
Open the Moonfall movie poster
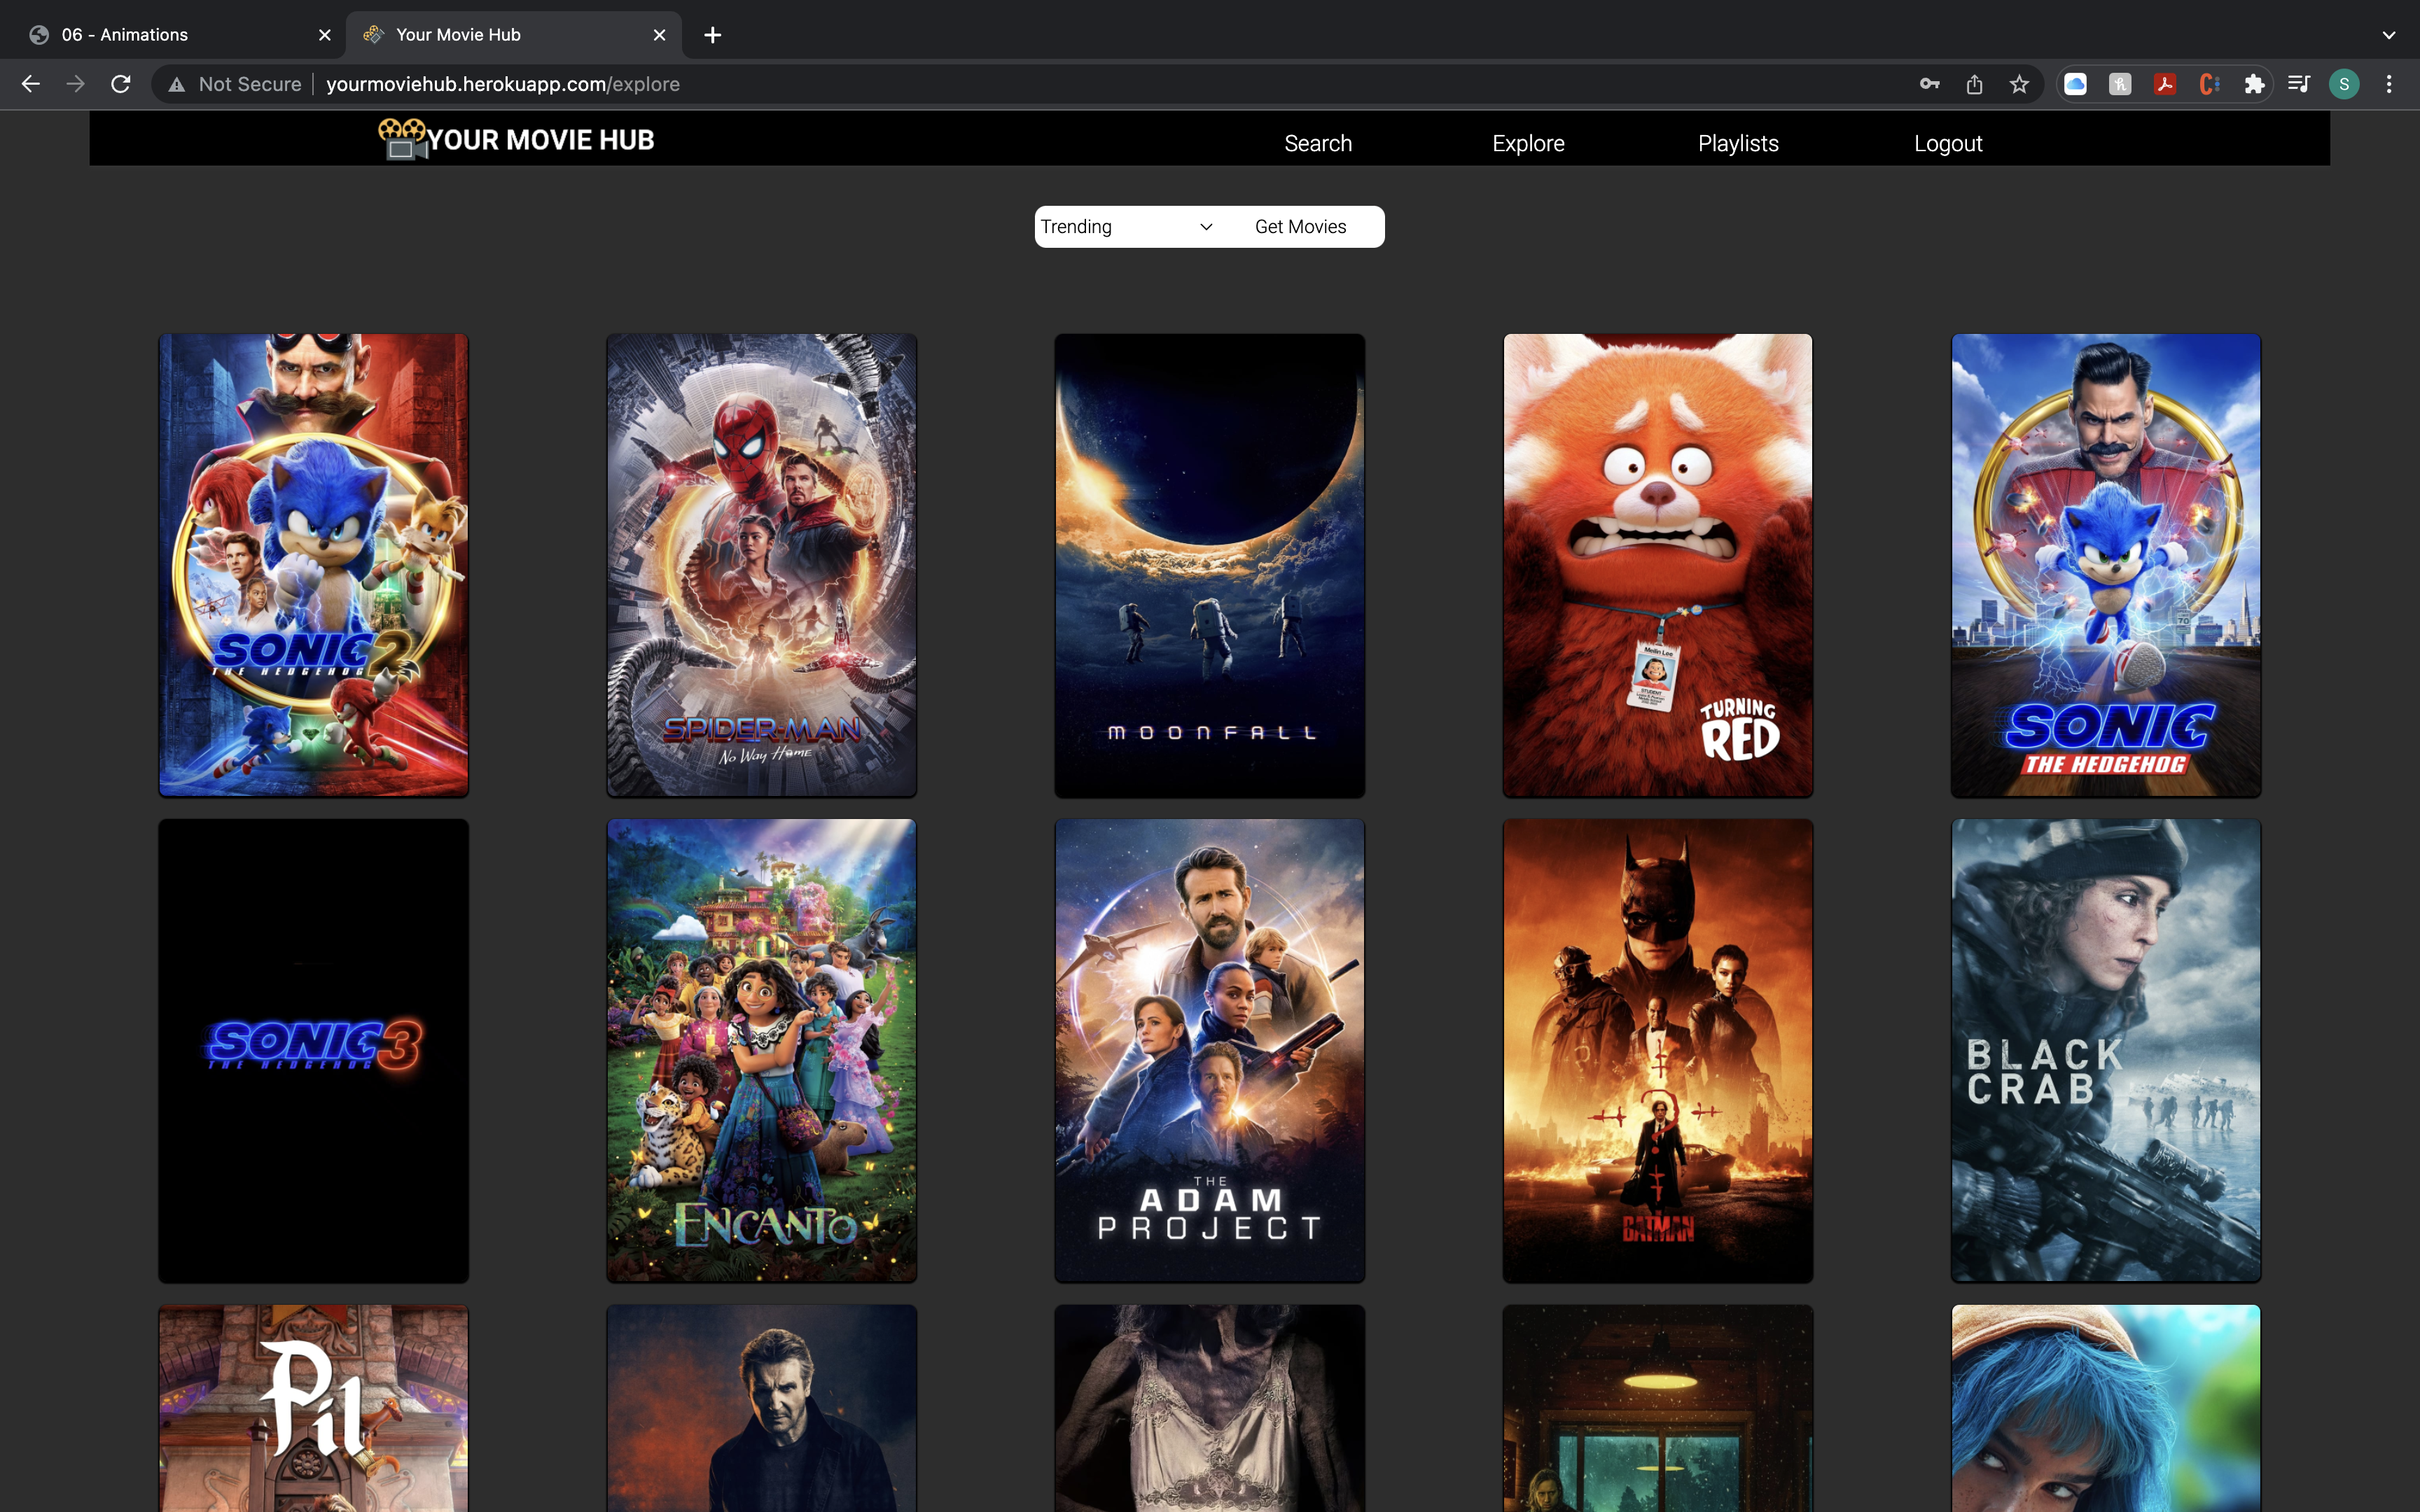tap(1210, 565)
